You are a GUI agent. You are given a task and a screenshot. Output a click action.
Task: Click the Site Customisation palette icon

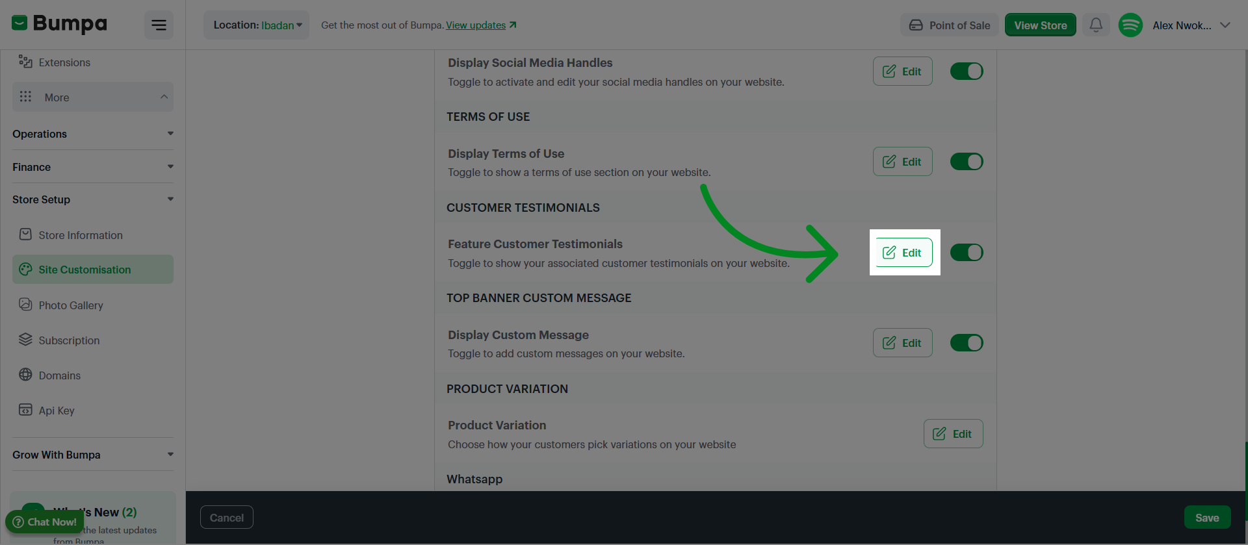25,269
